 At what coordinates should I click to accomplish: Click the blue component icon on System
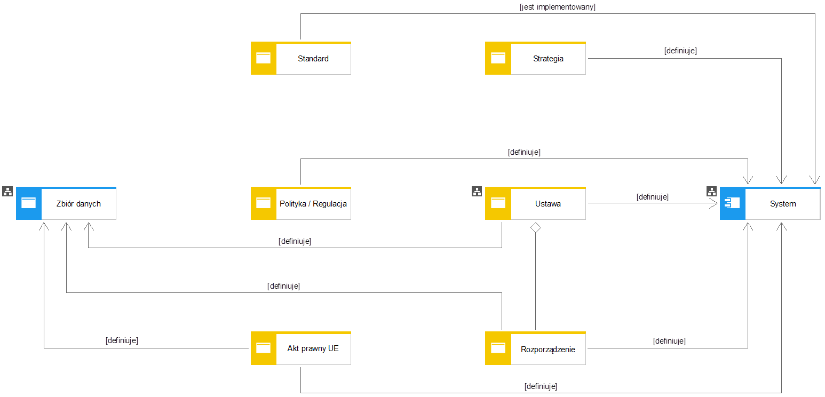pos(732,203)
